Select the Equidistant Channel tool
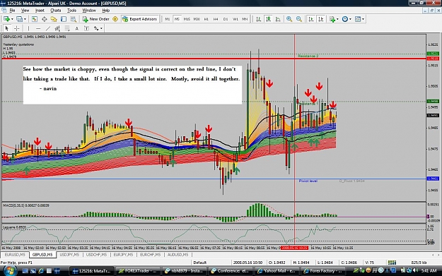Screen dimensions: 442x276 (x=57, y=28)
